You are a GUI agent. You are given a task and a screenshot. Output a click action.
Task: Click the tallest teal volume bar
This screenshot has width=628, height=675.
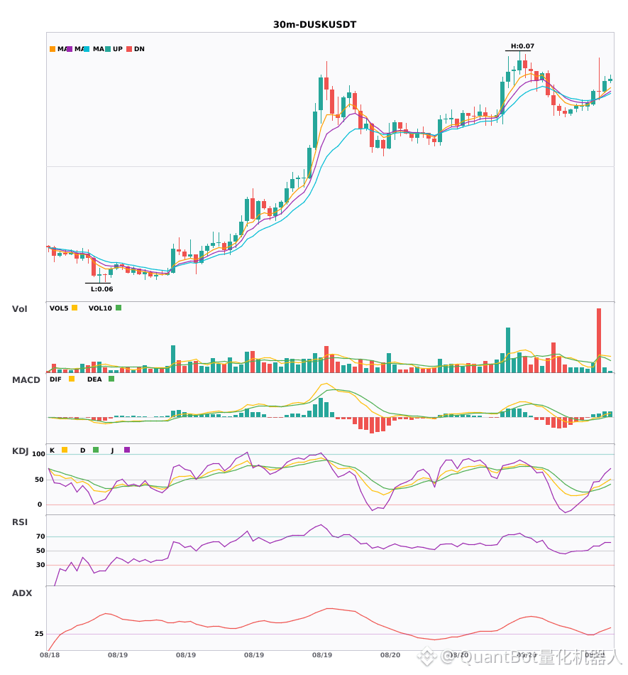[x=508, y=350]
